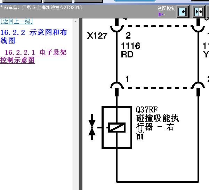Click the 当前车型 vehicle model text

41,7
